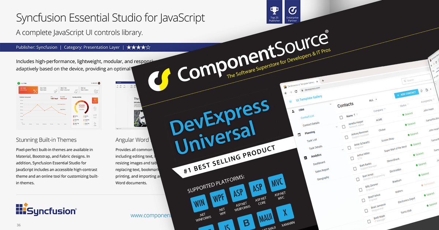The image size is (439, 230).
Task: Click Category: Presentation Layer text
Action: (x=92, y=47)
